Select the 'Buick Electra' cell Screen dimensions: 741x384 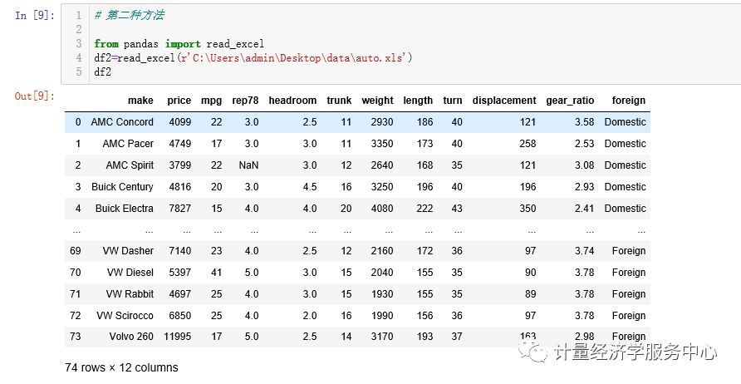[x=125, y=209]
